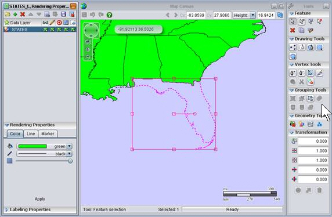
Task: Open the help question mark icon
Action: point(109,15)
